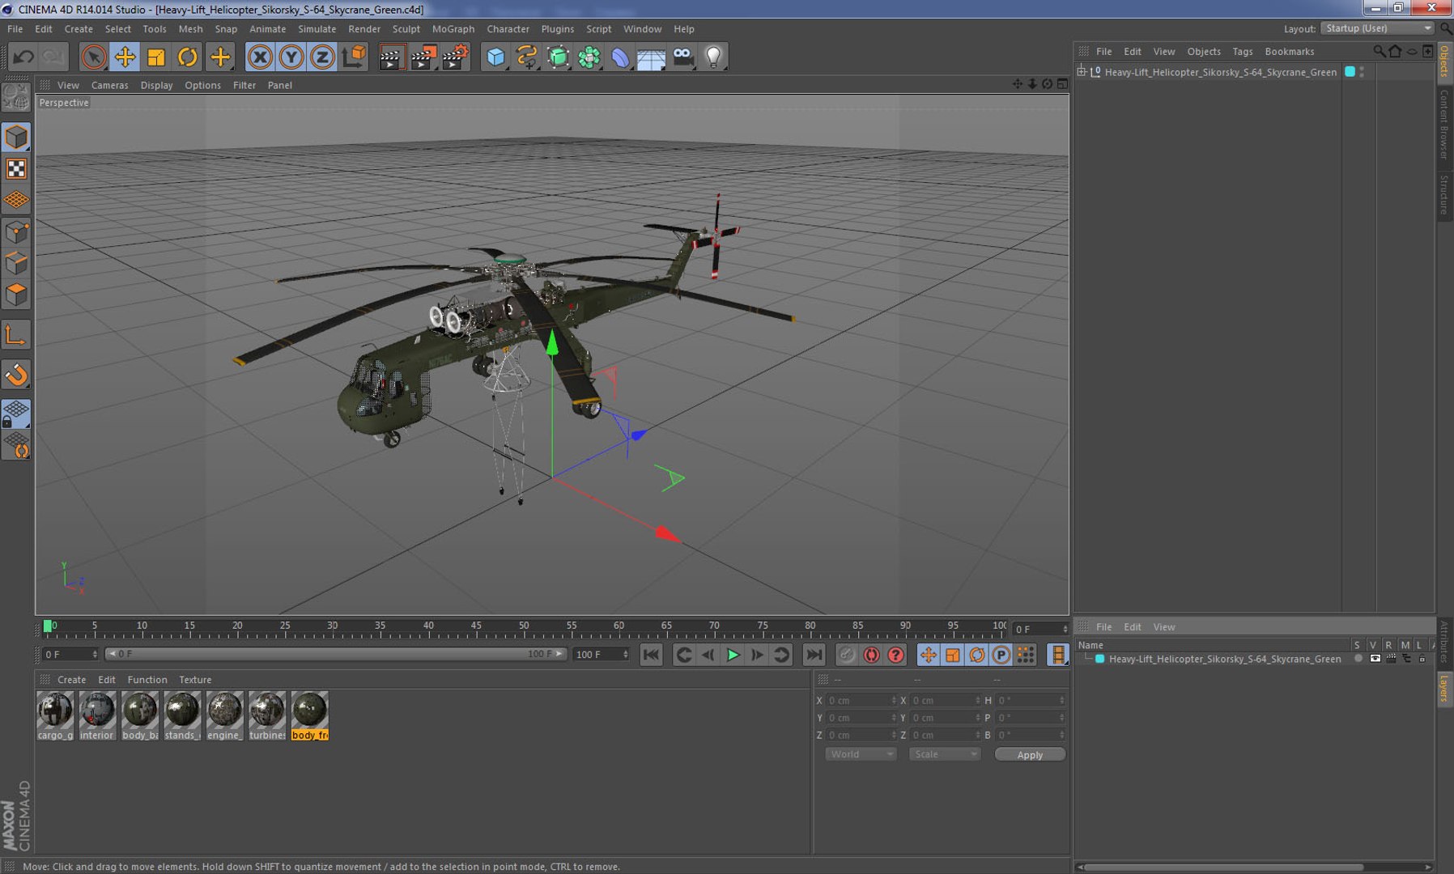Click the layer manager cyan color swatch
The image size is (1454, 874).
click(x=1099, y=659)
